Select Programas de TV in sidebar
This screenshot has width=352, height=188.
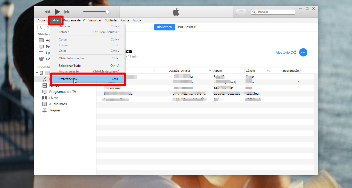(62, 92)
